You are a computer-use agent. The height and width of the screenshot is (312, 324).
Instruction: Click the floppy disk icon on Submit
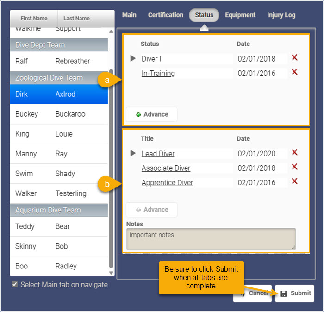[283, 293]
